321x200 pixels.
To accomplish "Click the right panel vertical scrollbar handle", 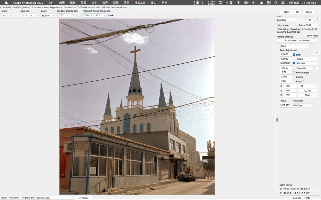I will [277, 120].
